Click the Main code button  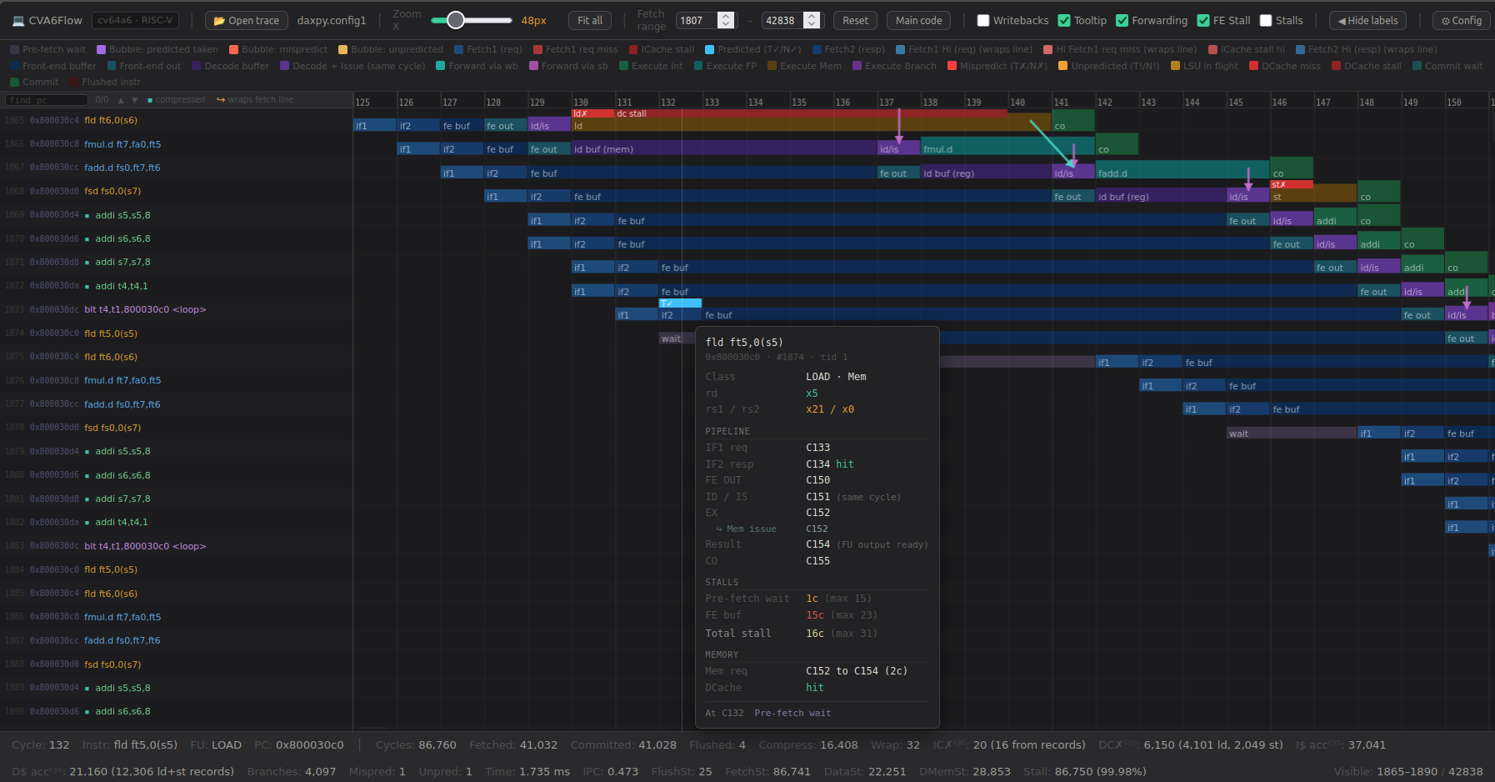pos(918,20)
